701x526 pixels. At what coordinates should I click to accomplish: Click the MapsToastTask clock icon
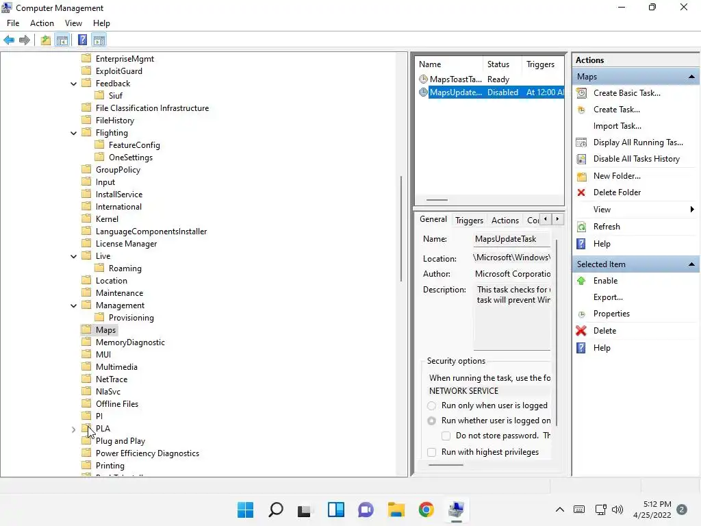pos(423,79)
